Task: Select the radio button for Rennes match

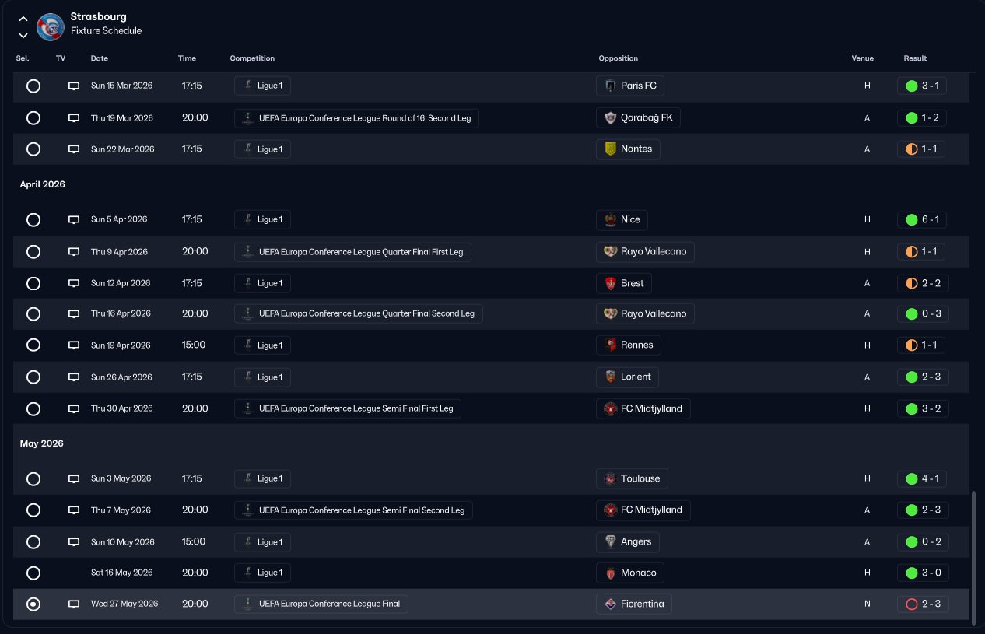Action: pyautogui.click(x=33, y=345)
